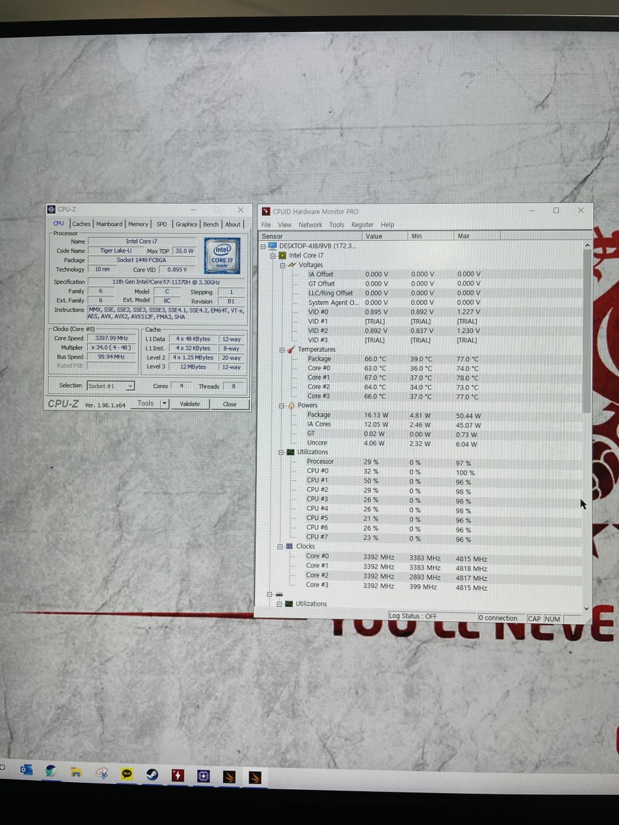Click the scrollbar down arrow in HWMonitor
This screenshot has width=619, height=825.
pos(586,609)
